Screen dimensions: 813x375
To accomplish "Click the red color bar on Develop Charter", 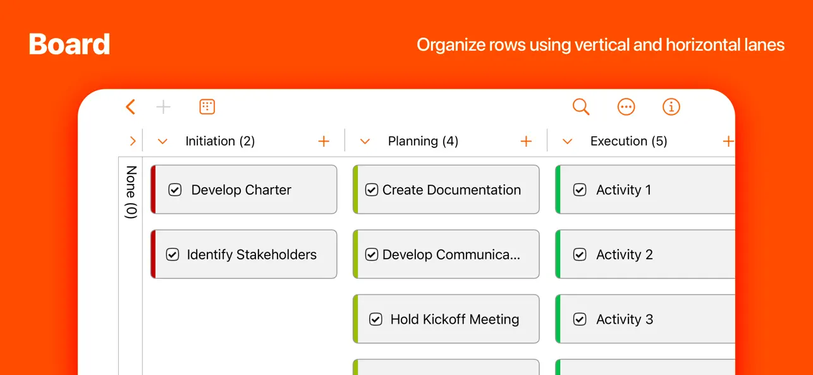I will pos(152,190).
